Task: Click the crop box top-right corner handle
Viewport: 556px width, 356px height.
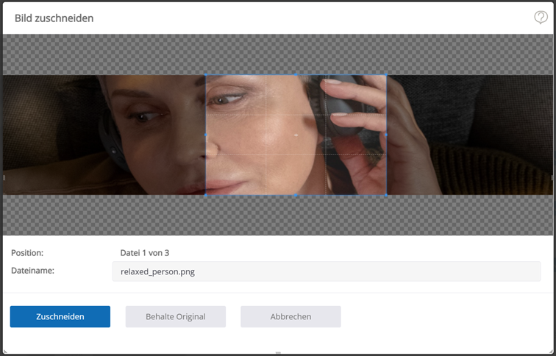Action: pos(386,75)
